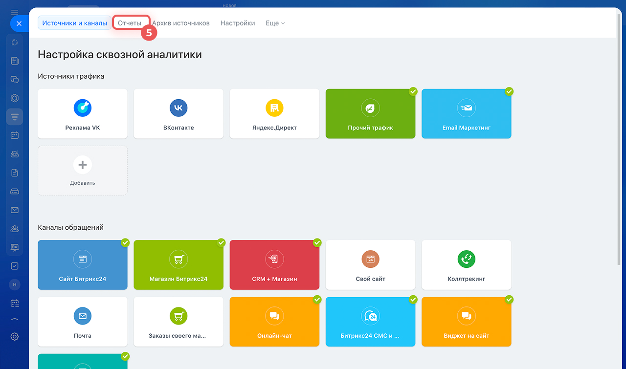Open the presentation board icon in the sidebar

point(15,247)
